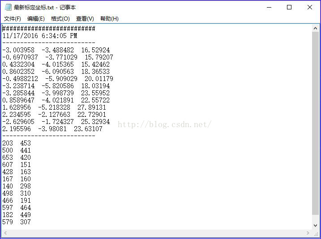
Task: Click the horizontal scrollbar track
Action: (x=157, y=233)
